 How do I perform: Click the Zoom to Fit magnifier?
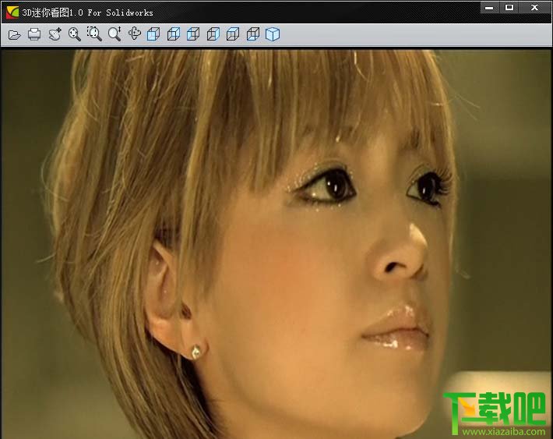(x=75, y=34)
